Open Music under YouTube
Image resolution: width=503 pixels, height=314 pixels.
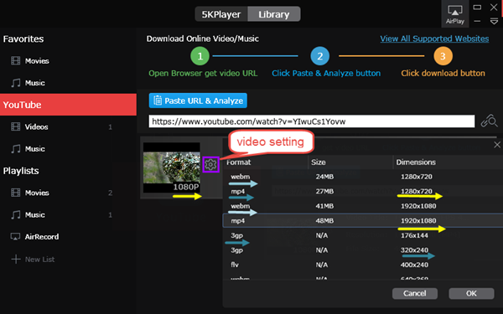coord(35,149)
